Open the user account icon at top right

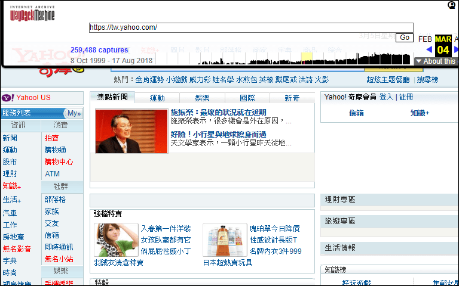tap(452, 5)
